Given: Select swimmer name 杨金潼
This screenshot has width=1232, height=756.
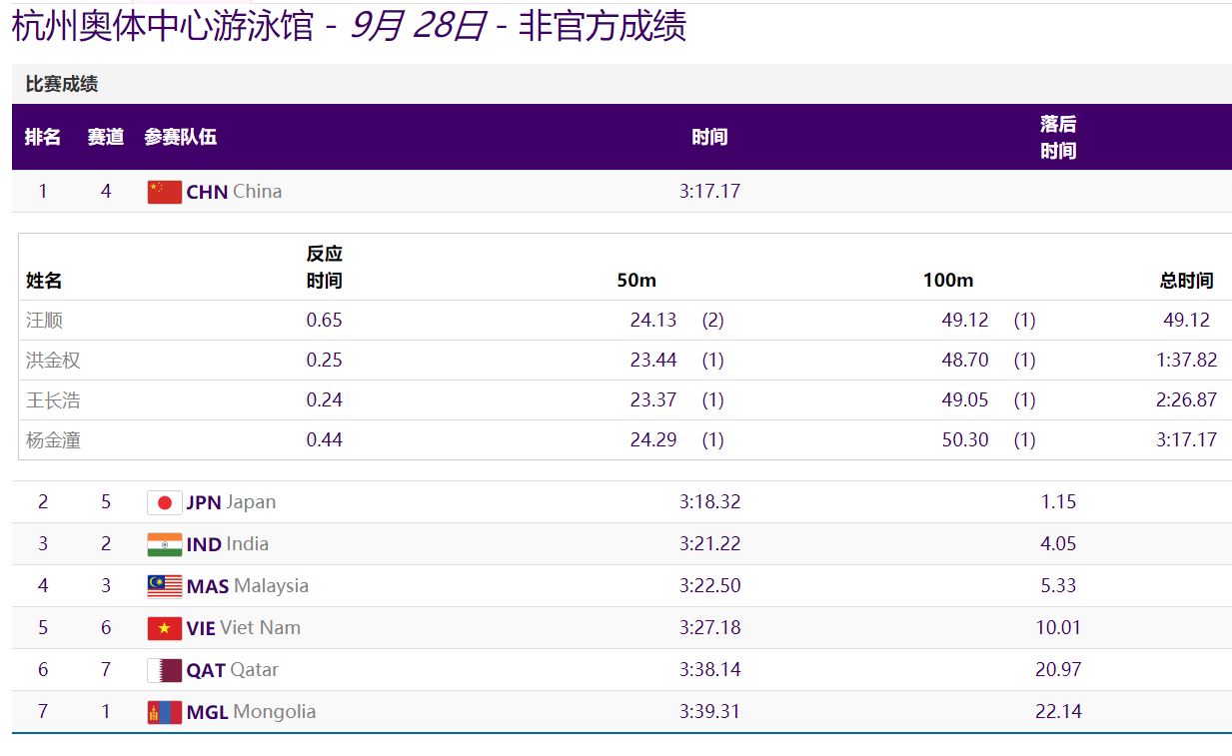Looking at the screenshot, I should [x=53, y=440].
